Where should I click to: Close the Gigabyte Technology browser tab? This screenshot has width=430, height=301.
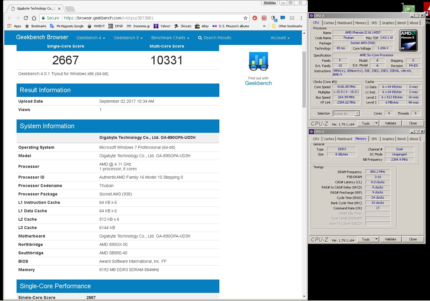pyautogui.click(x=59, y=9)
